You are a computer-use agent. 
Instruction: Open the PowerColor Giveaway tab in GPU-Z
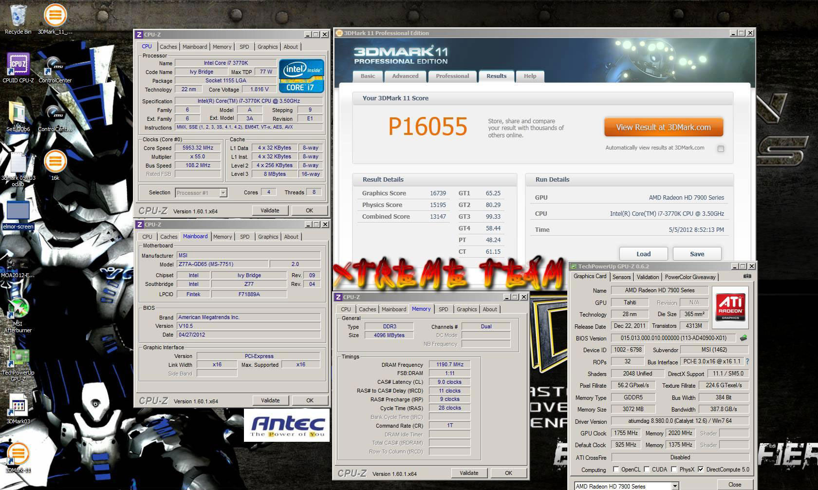690,277
